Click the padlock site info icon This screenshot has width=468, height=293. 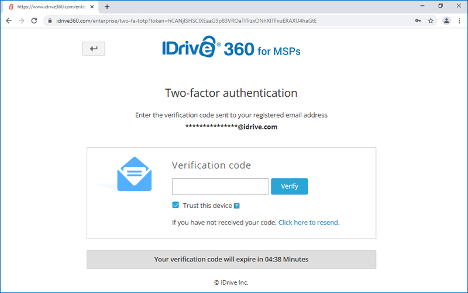click(50, 21)
